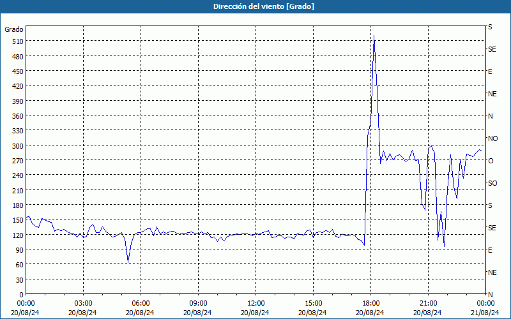Click the 390 degree axis label
The image size is (511, 319).
(17, 101)
